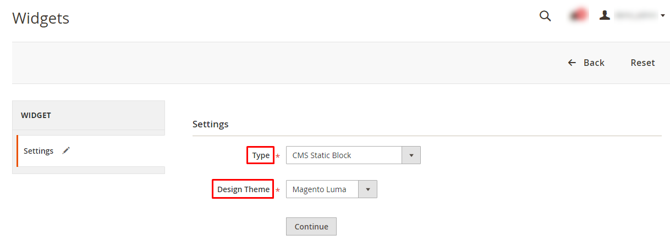This screenshot has height=241, width=670.
Task: Click the blurred notifications icon
Action: [578, 15]
